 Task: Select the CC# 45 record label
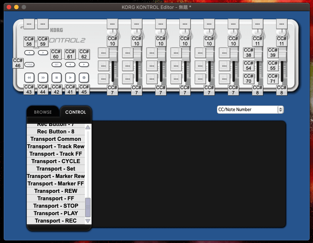(84, 90)
